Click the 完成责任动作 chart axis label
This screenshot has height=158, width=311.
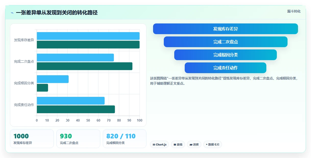(24, 105)
